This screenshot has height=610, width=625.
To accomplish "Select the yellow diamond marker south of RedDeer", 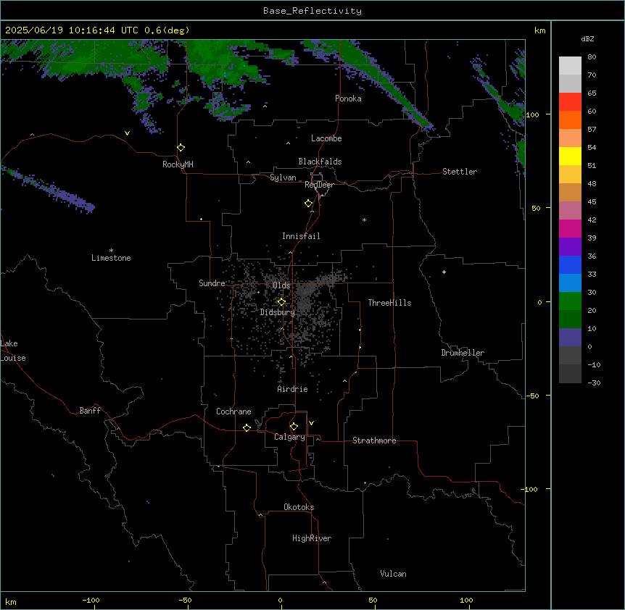I will [x=309, y=204].
